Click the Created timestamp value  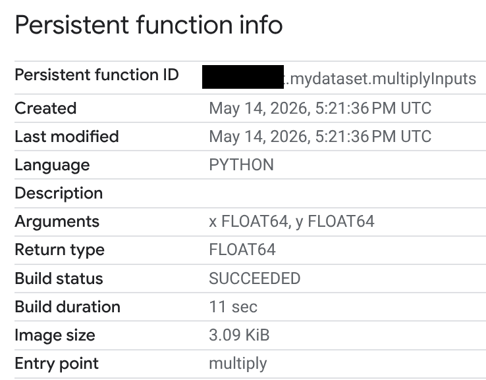click(x=320, y=108)
